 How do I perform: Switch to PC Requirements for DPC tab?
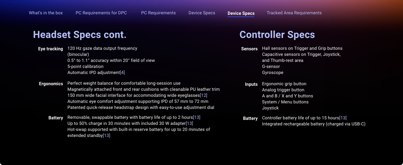[x=101, y=13]
